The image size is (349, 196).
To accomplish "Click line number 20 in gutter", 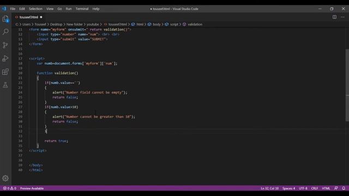I will point(20,73).
